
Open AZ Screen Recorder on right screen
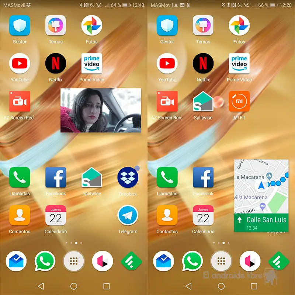point(167,101)
